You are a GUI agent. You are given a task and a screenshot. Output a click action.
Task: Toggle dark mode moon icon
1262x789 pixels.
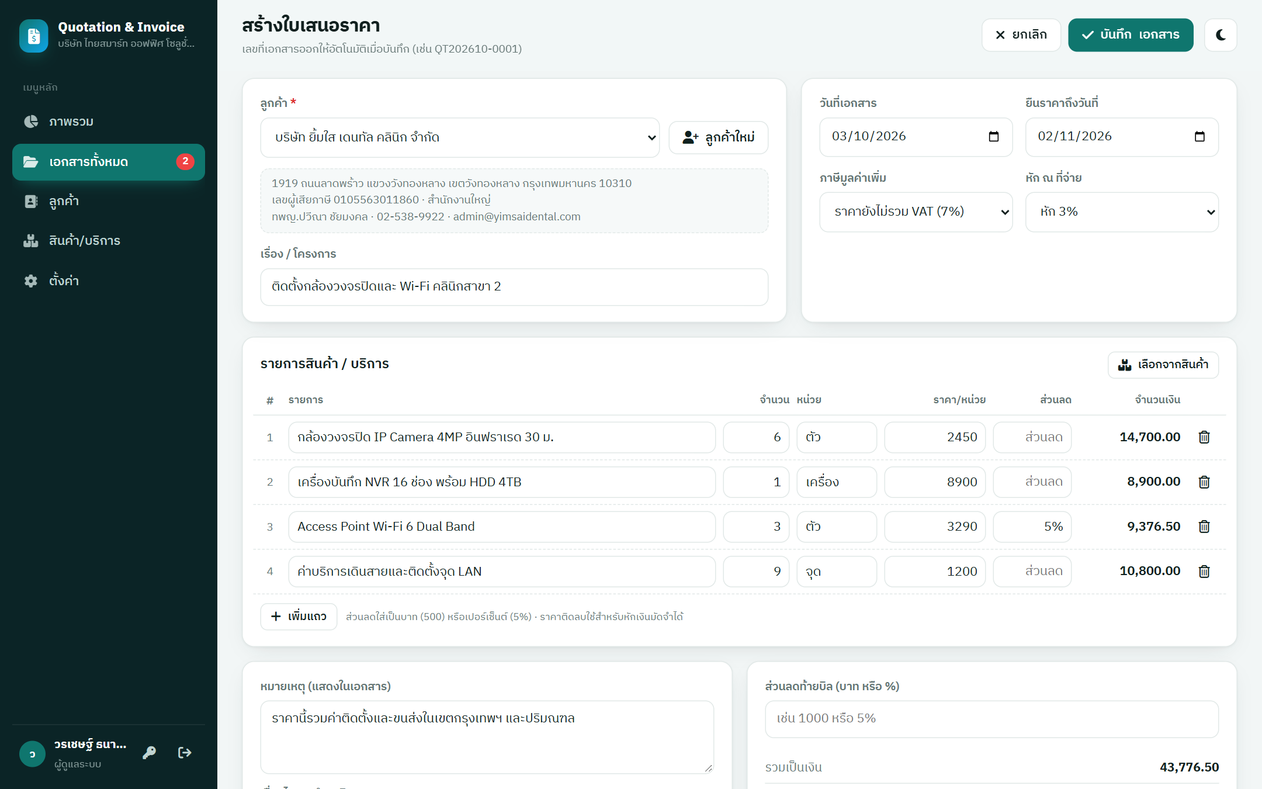pyautogui.click(x=1221, y=35)
